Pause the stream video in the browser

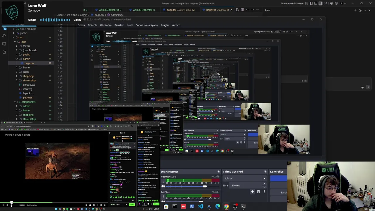tap(4, 205)
